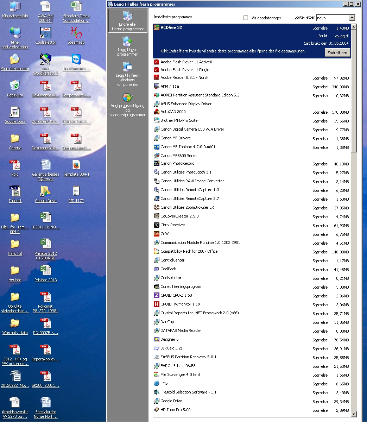The image size is (367, 422).
Task: Select AKM 7.11a in program list
Action: [x=252, y=86]
